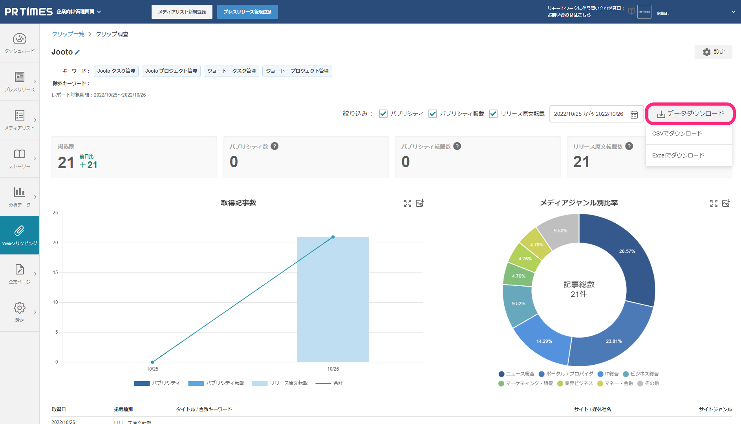The height and width of the screenshot is (424, 741).
Task: Uncheck the パブリシティ filter checkbox
Action: (x=383, y=114)
